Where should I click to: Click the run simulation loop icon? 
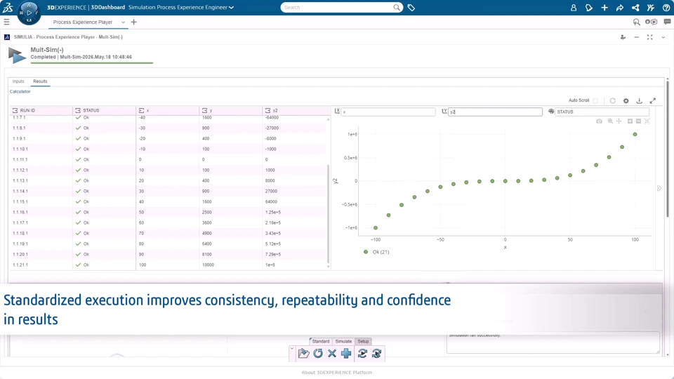(362, 354)
